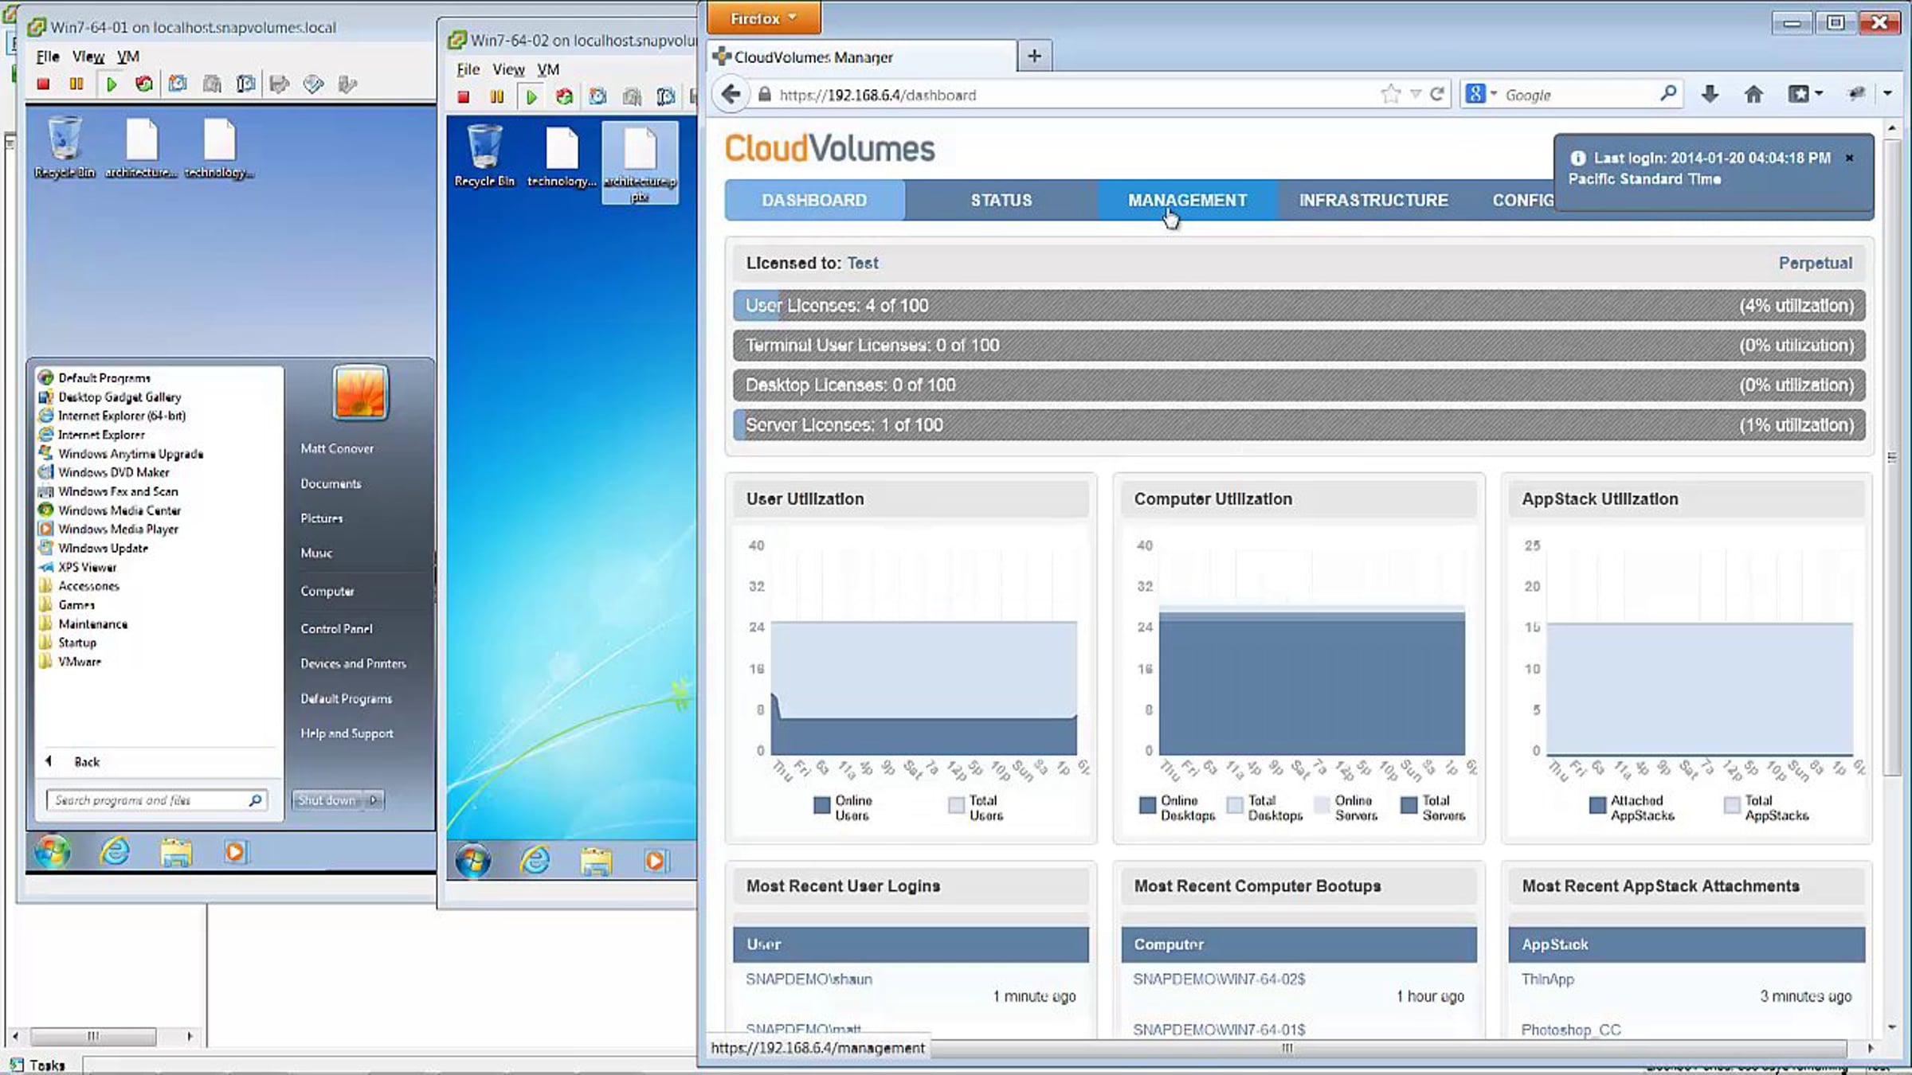This screenshot has height=1075, width=1912.
Task: Open the SNAPDEMO\shaun user link
Action: click(x=809, y=979)
